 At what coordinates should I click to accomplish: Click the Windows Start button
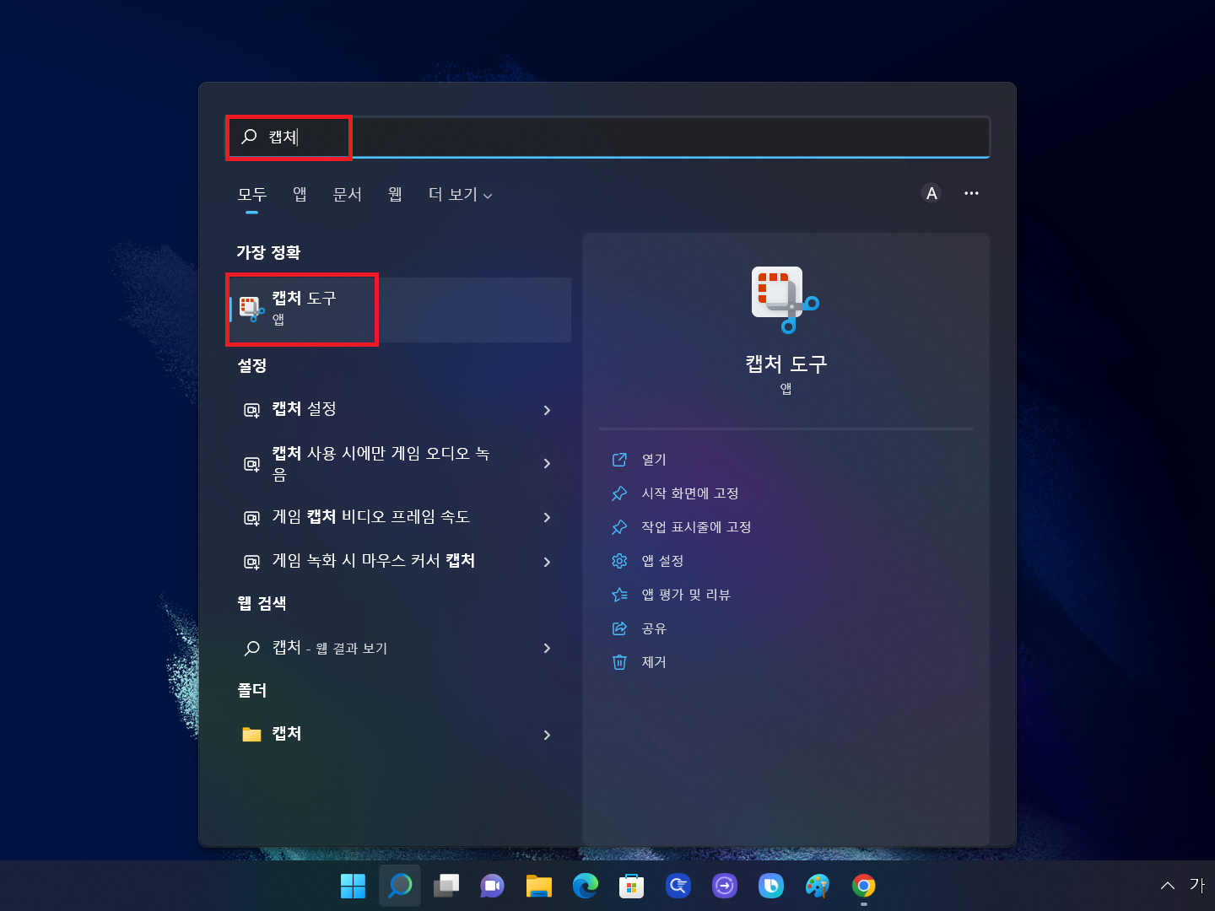click(x=353, y=886)
